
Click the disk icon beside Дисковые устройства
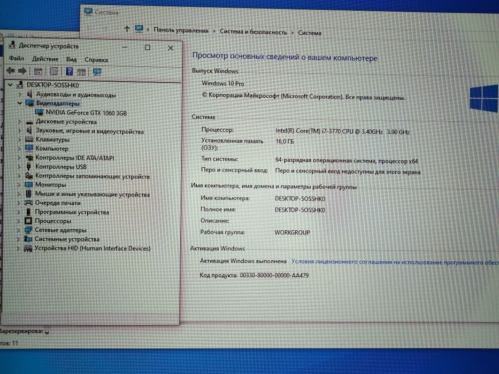coord(29,122)
